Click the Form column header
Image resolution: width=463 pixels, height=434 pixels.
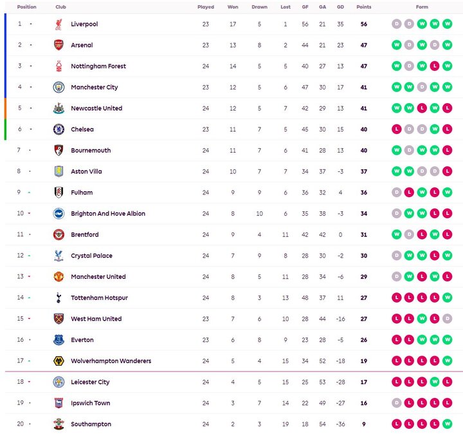click(422, 7)
